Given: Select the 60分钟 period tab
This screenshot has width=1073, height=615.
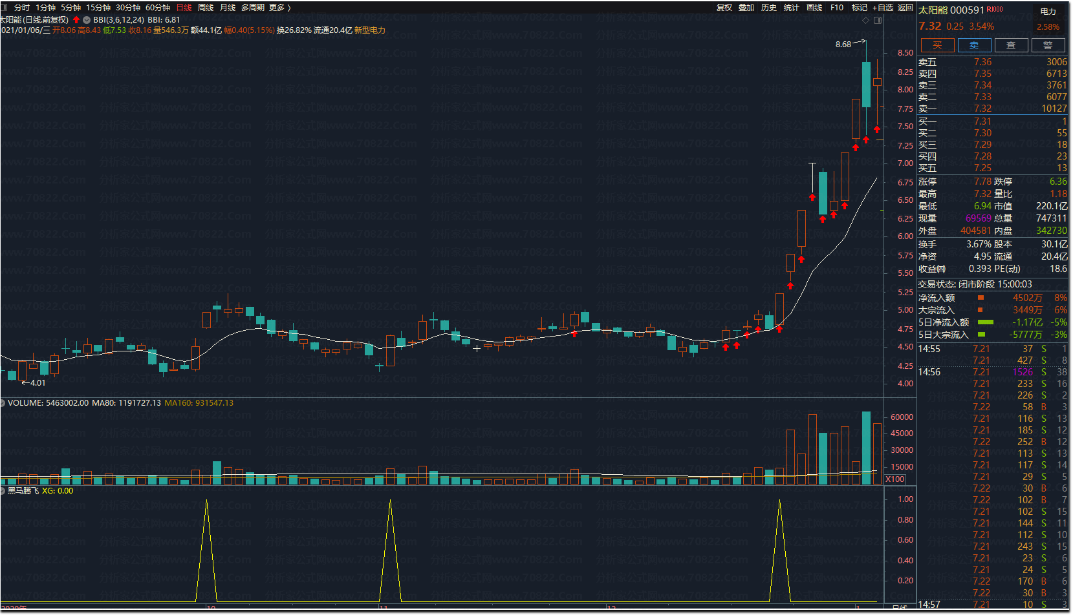Looking at the screenshot, I should pyautogui.click(x=158, y=8).
